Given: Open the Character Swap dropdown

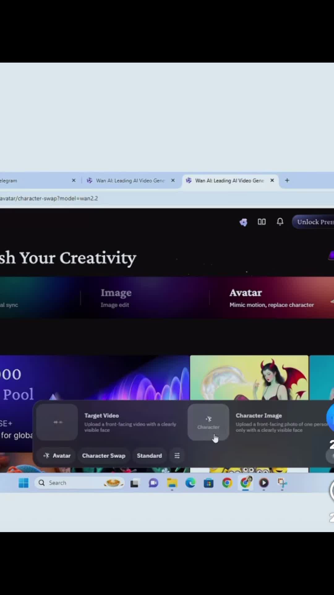Looking at the screenshot, I should click(x=104, y=456).
